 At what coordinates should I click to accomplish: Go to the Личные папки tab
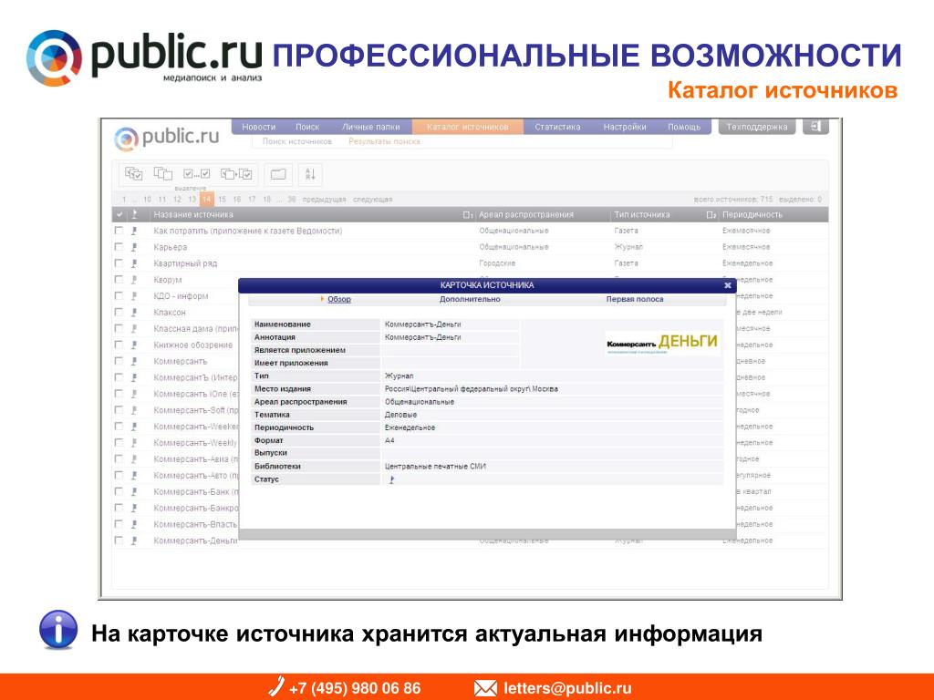[370, 127]
